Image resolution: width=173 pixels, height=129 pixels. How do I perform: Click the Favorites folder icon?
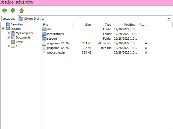8,24
